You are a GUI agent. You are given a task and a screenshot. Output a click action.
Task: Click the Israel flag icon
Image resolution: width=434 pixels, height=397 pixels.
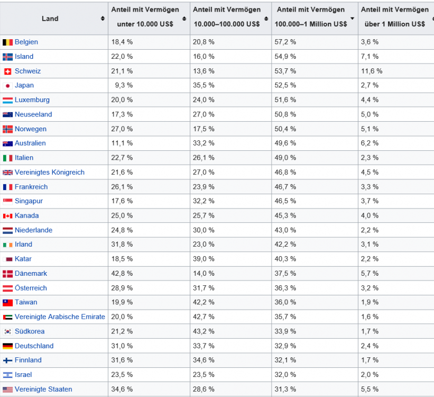tap(7, 375)
